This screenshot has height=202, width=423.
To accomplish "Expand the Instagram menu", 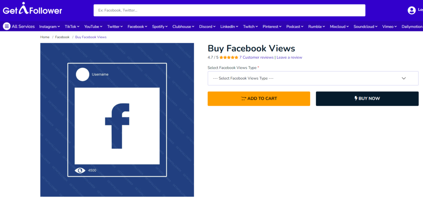I will 49,26.
